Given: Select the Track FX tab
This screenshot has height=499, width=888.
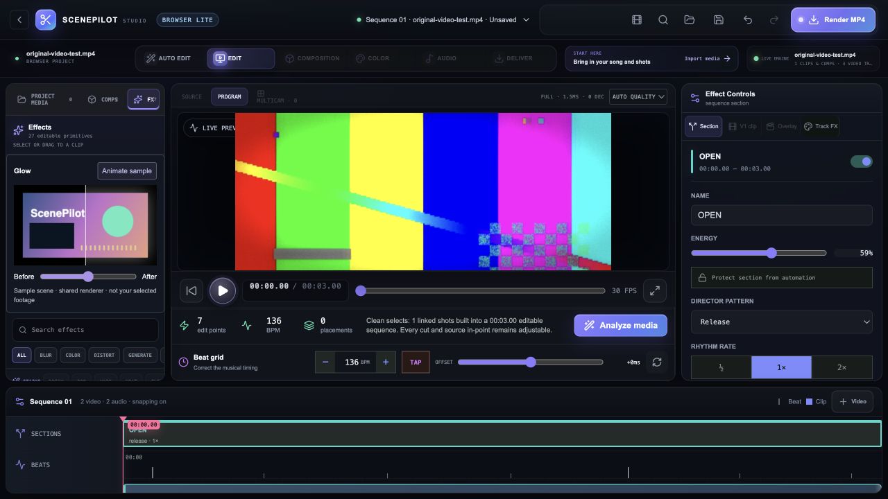Looking at the screenshot, I should pyautogui.click(x=821, y=126).
